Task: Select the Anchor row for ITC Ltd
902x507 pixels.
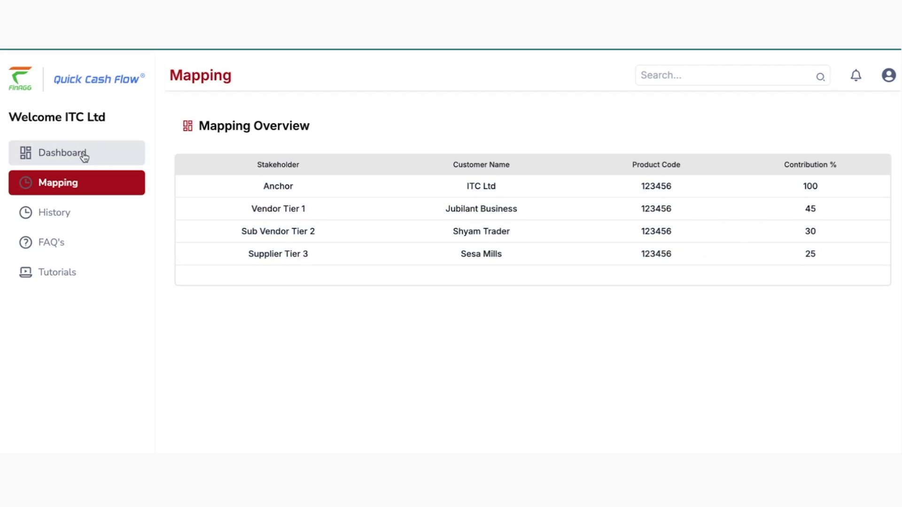Action: tap(481, 186)
